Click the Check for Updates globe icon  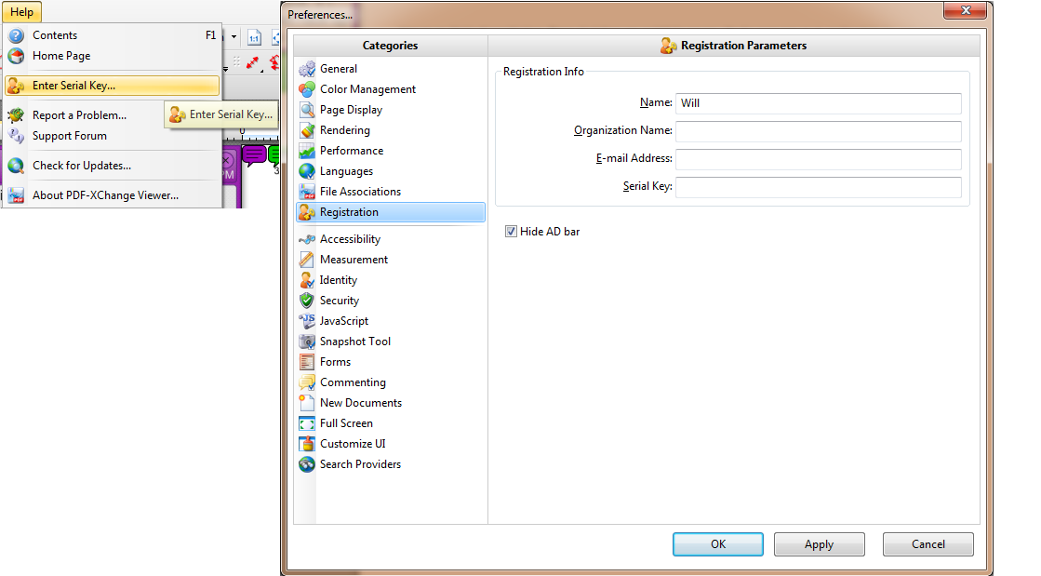coord(16,166)
